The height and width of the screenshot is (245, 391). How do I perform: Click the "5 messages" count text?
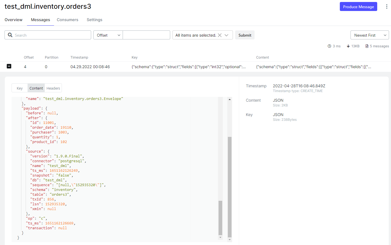point(379,46)
